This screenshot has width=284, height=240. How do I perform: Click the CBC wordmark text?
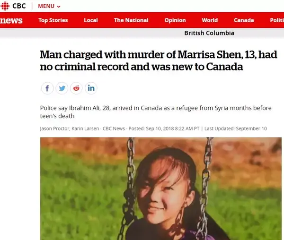(19, 6)
